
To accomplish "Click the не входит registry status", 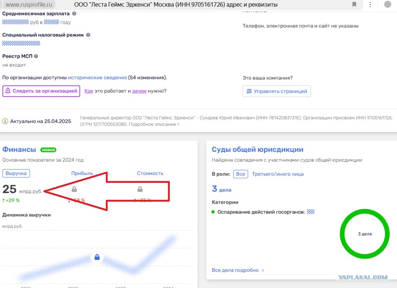I will [14, 65].
